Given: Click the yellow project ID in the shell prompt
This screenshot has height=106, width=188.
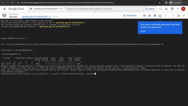Looking at the screenshot, I should pos(54,26).
